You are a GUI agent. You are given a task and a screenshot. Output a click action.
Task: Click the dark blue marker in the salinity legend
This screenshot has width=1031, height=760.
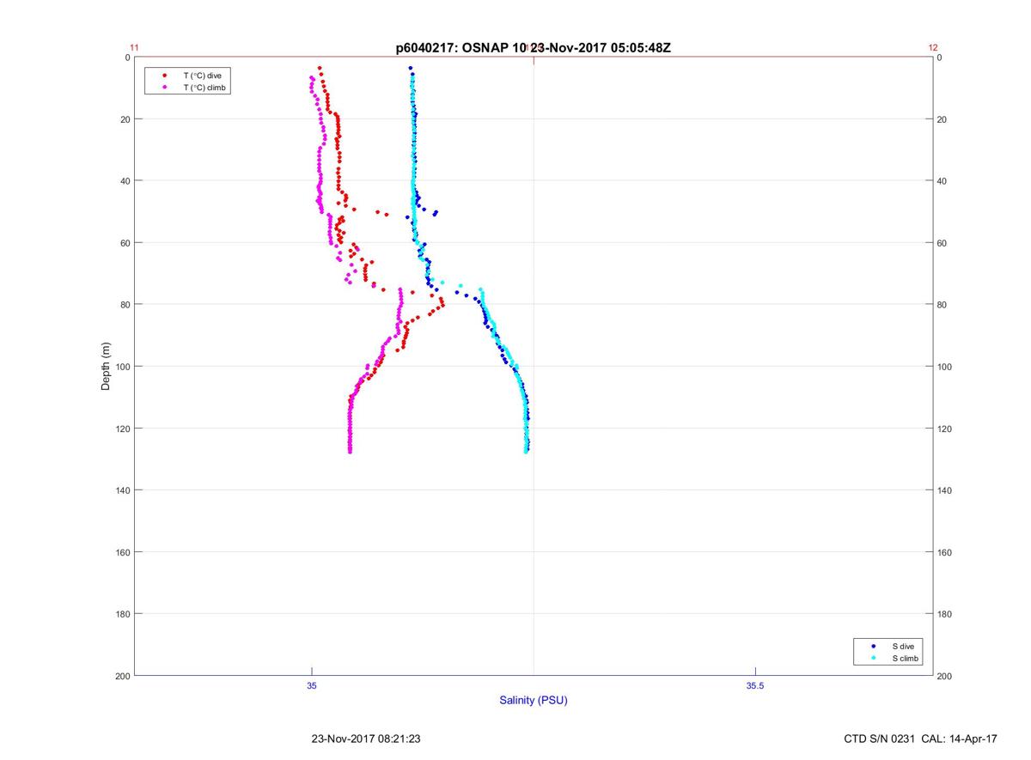tap(874, 646)
